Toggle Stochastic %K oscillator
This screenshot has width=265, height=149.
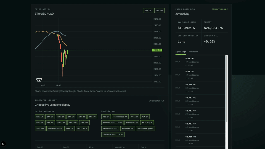pos(120,117)
